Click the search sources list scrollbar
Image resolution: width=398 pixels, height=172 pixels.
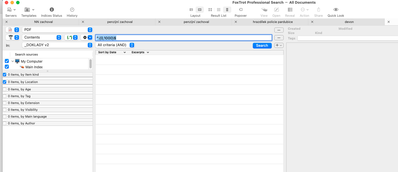tap(91, 64)
